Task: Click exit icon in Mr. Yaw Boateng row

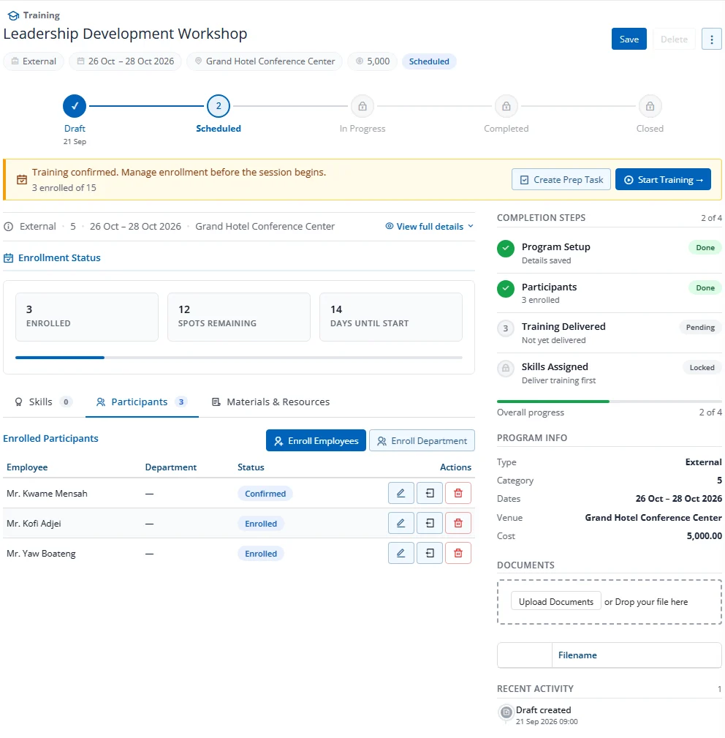Action: (430, 553)
